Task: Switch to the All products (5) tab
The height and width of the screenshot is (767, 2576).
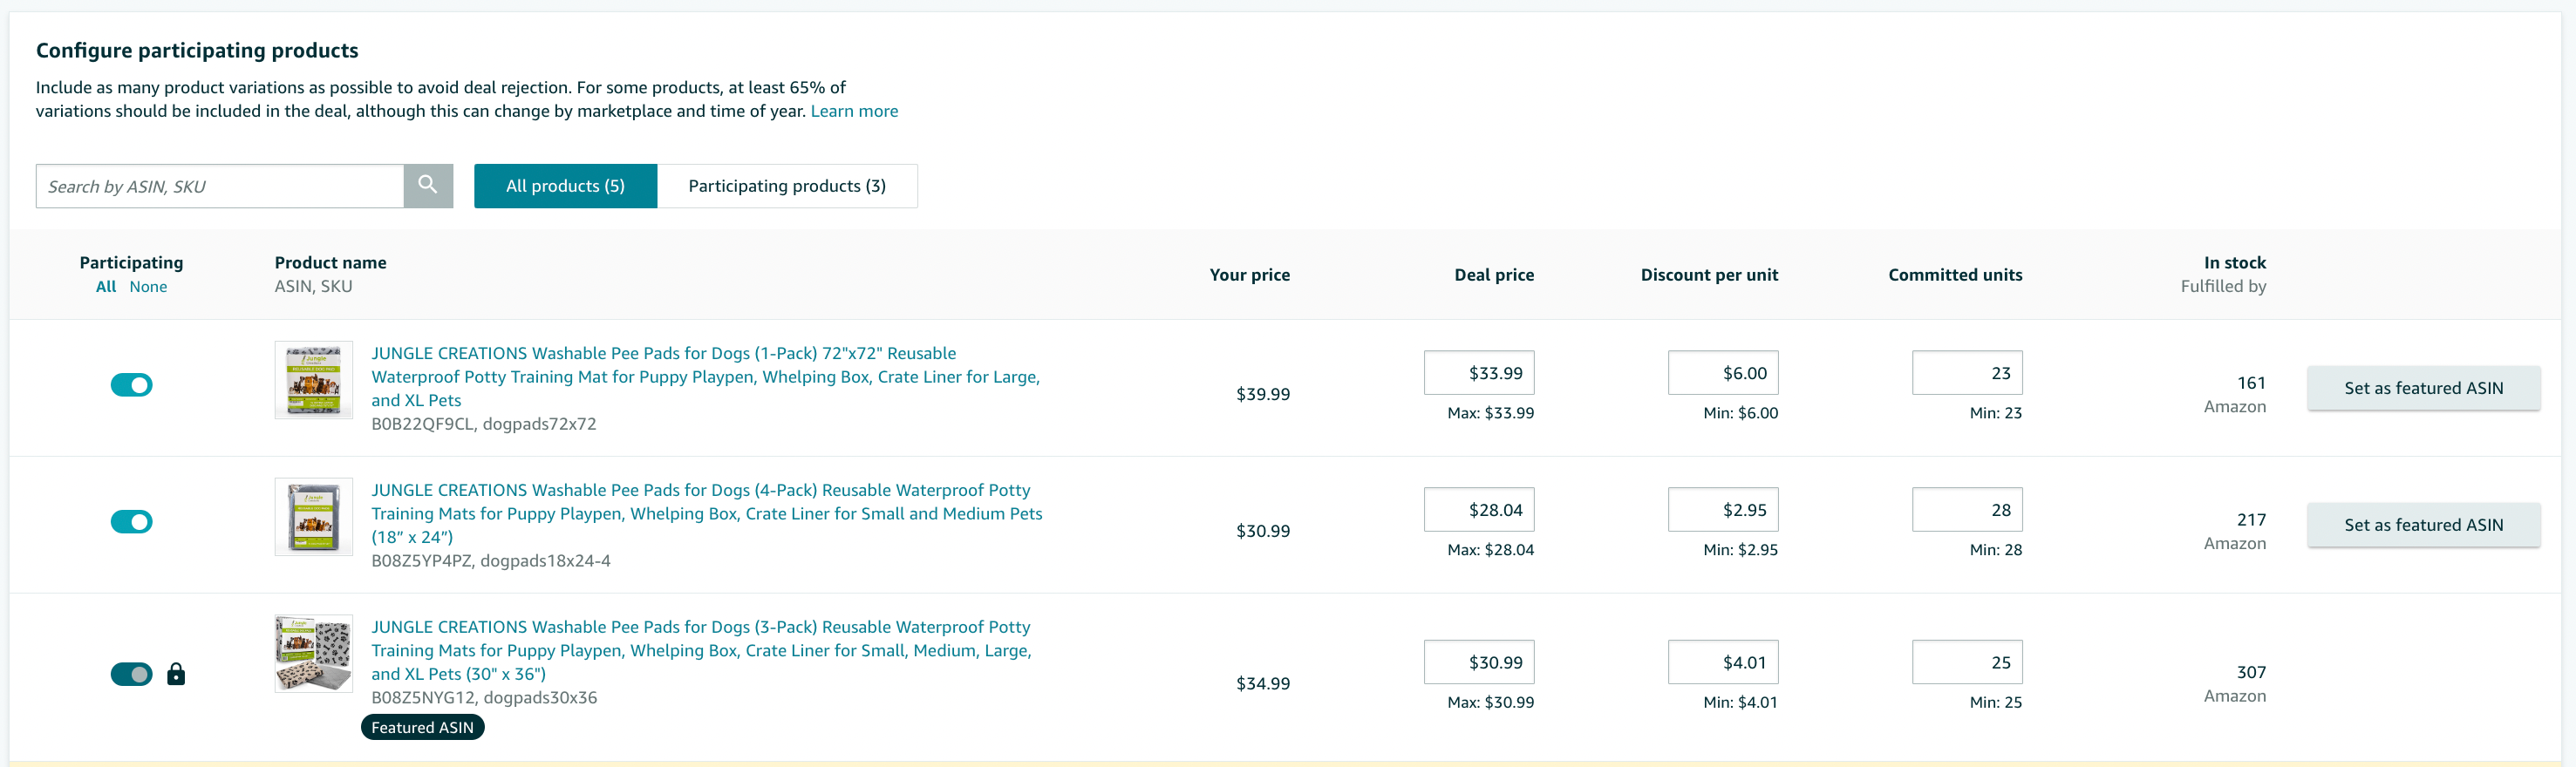Action: 565,186
